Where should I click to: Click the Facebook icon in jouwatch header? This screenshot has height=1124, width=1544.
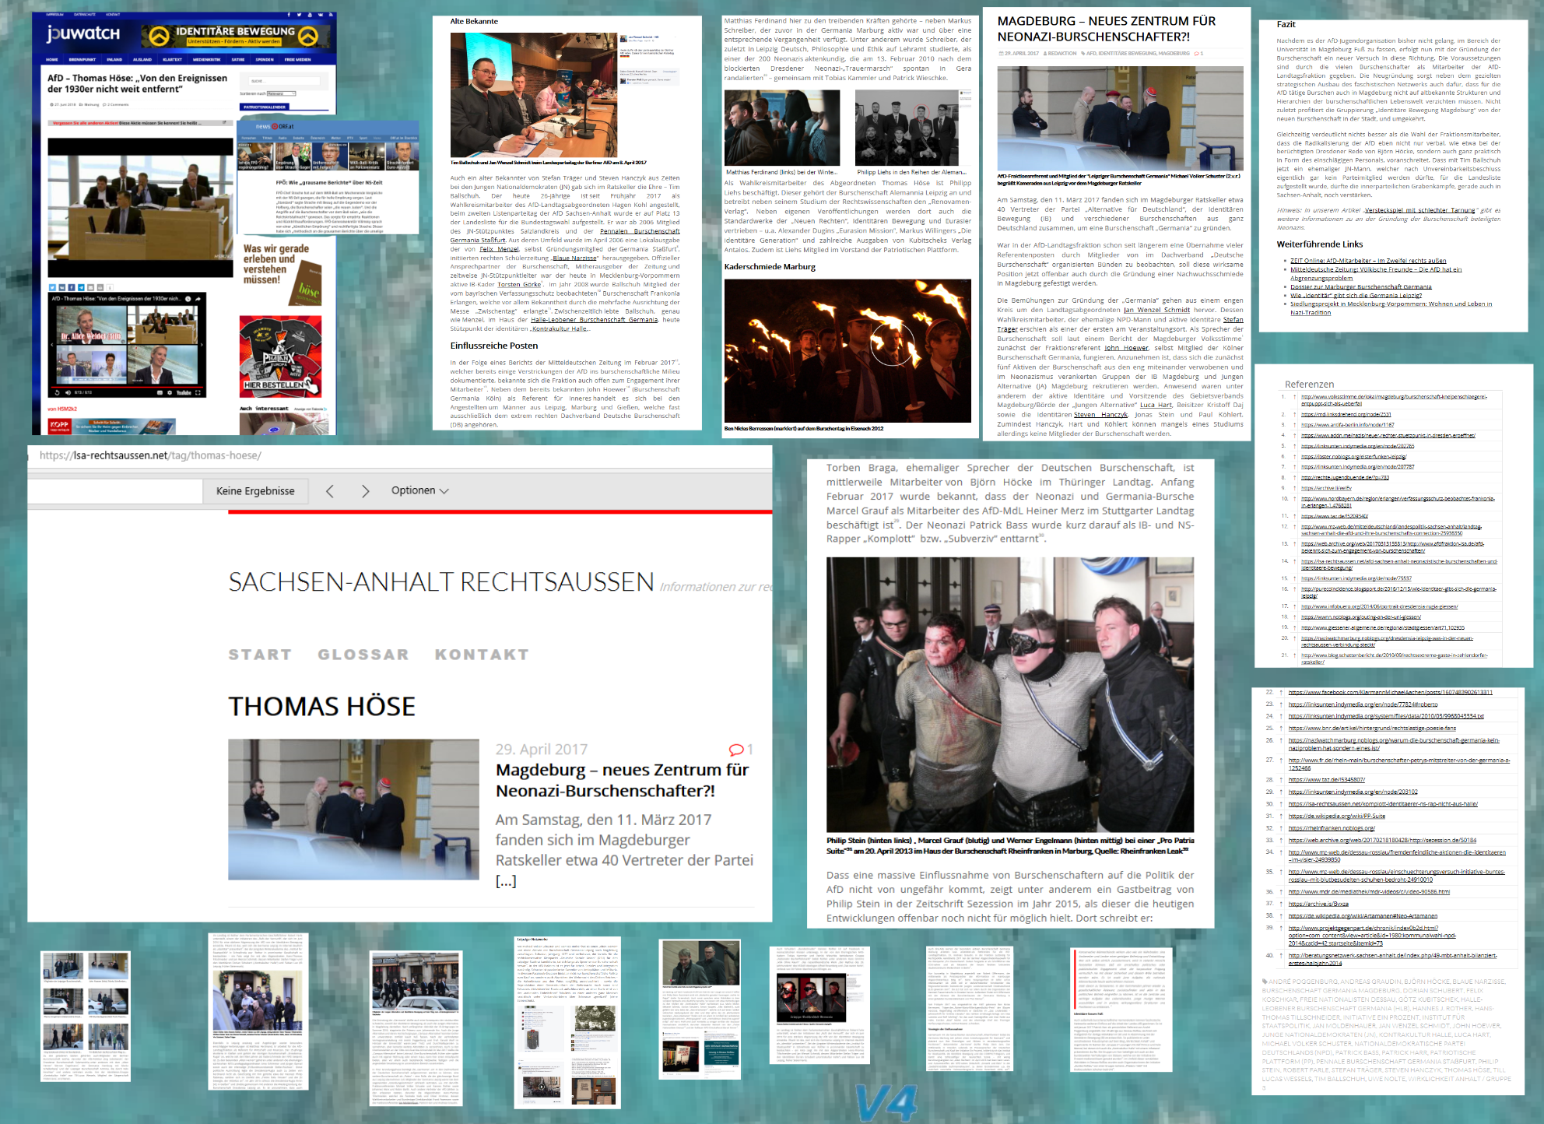click(x=289, y=15)
